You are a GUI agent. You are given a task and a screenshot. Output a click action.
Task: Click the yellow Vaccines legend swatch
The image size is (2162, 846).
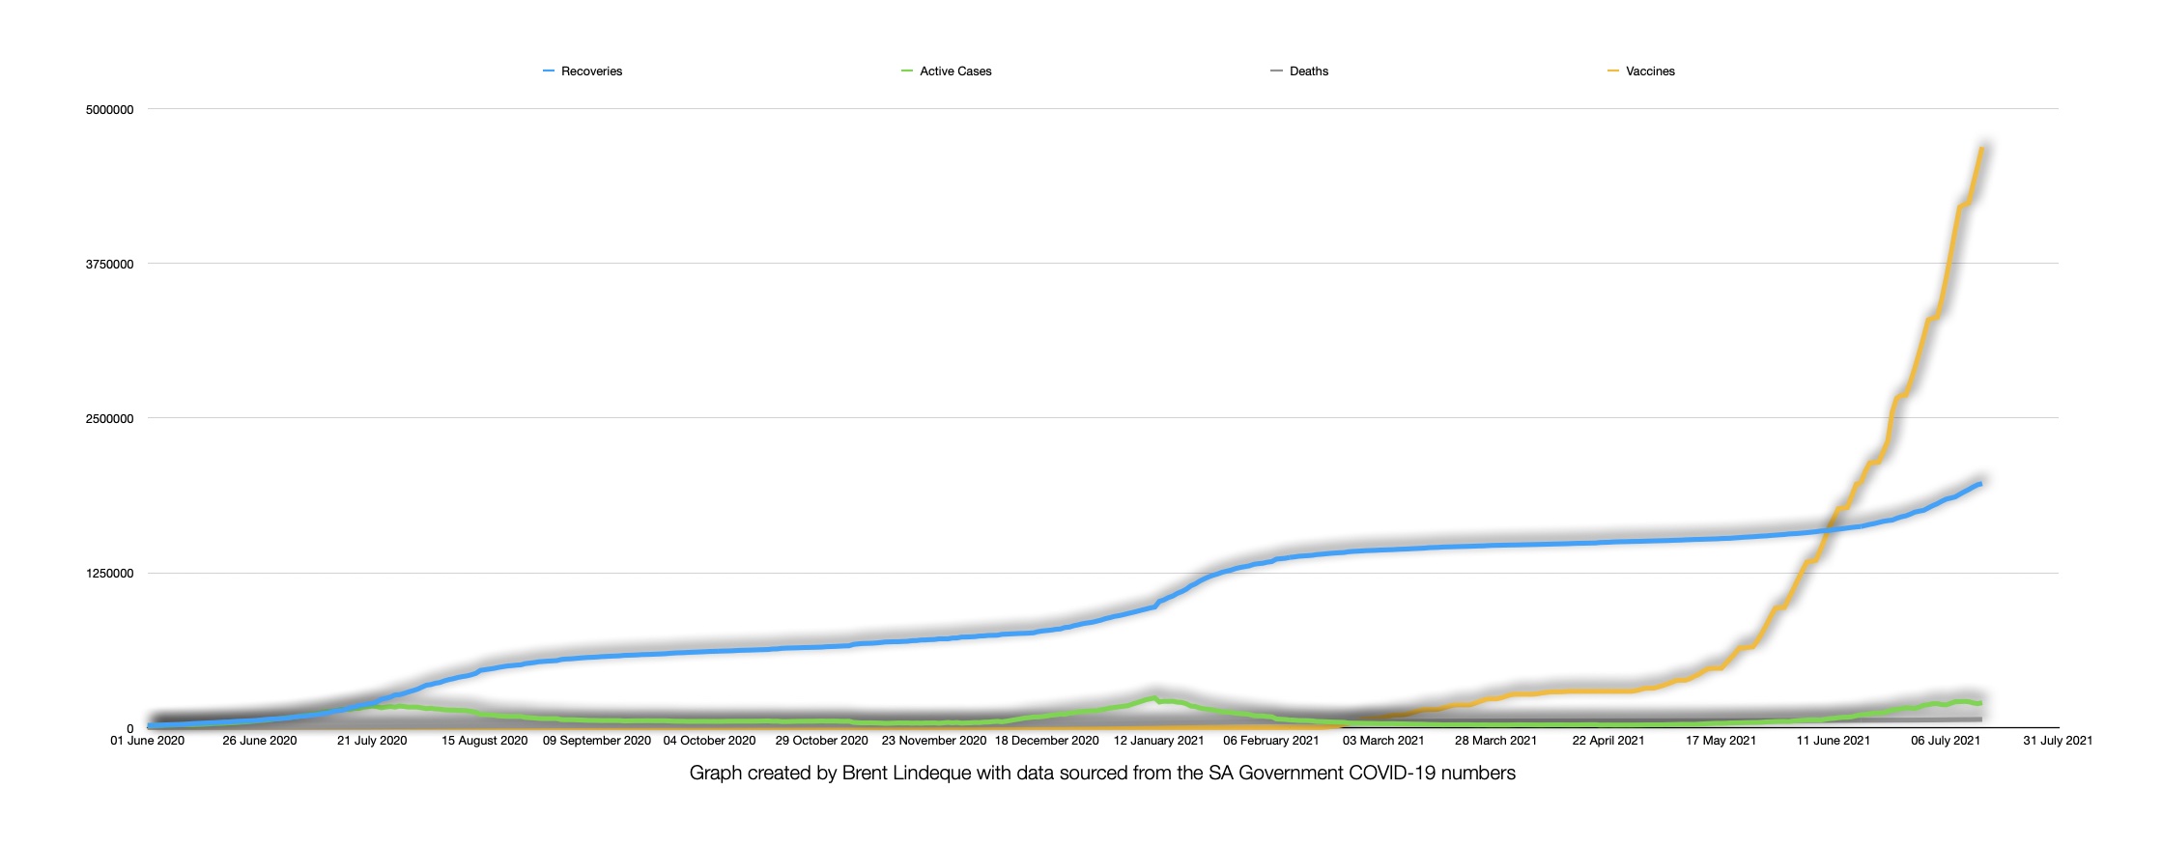pos(1613,71)
